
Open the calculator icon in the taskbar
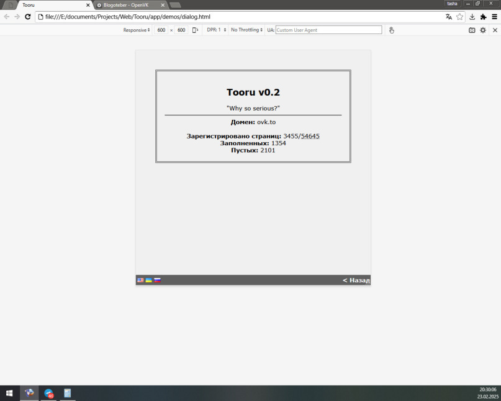coord(68,393)
